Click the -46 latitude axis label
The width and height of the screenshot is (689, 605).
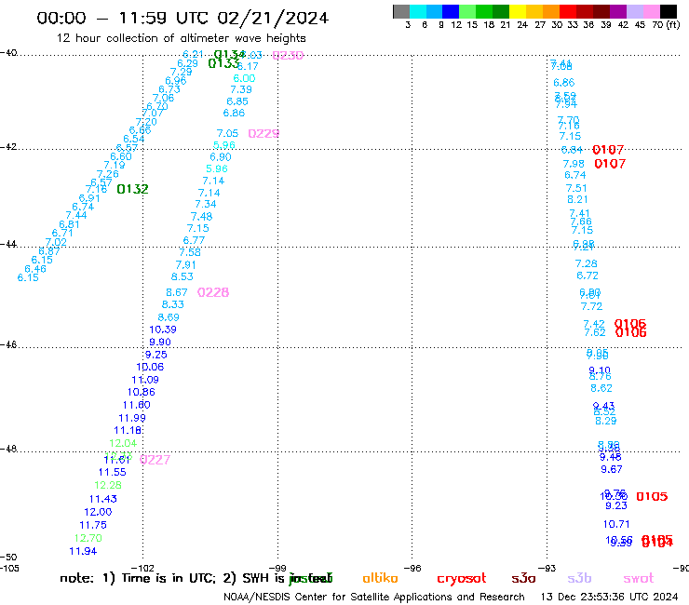pos(8,345)
